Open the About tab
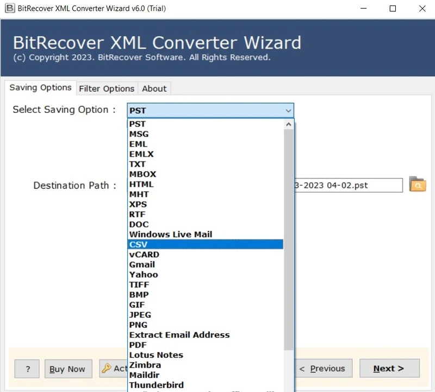 pos(154,88)
